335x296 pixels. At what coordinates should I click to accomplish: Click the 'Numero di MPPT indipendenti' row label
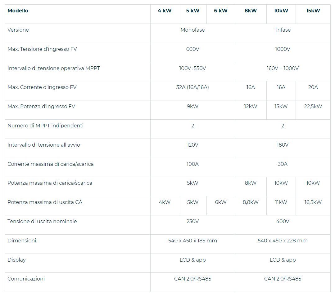coord(45,126)
